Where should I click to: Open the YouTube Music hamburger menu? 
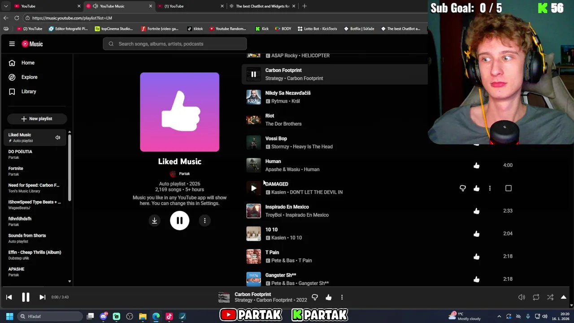tap(12, 44)
